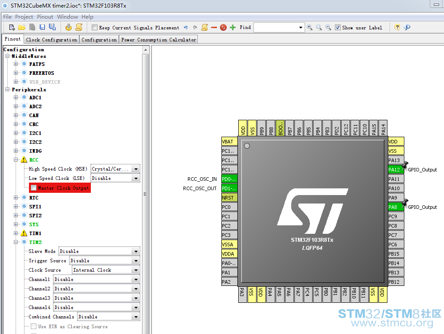Select the green PA12 pin

[395, 170]
